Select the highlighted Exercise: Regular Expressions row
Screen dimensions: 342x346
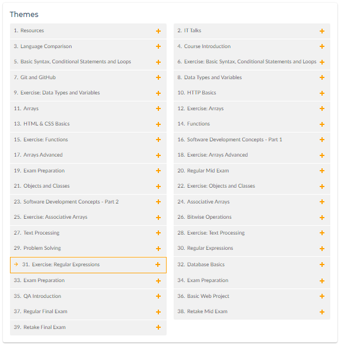point(88,265)
